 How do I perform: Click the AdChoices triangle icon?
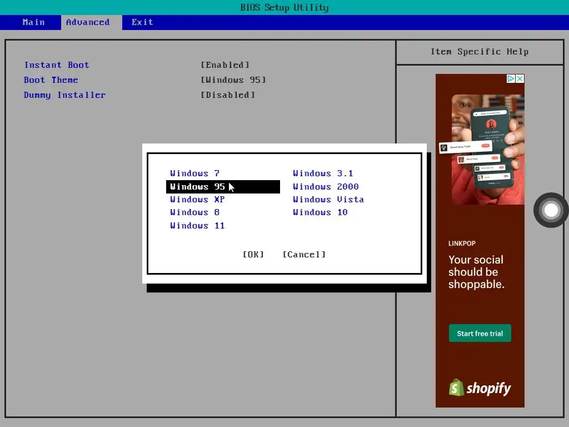[511, 79]
